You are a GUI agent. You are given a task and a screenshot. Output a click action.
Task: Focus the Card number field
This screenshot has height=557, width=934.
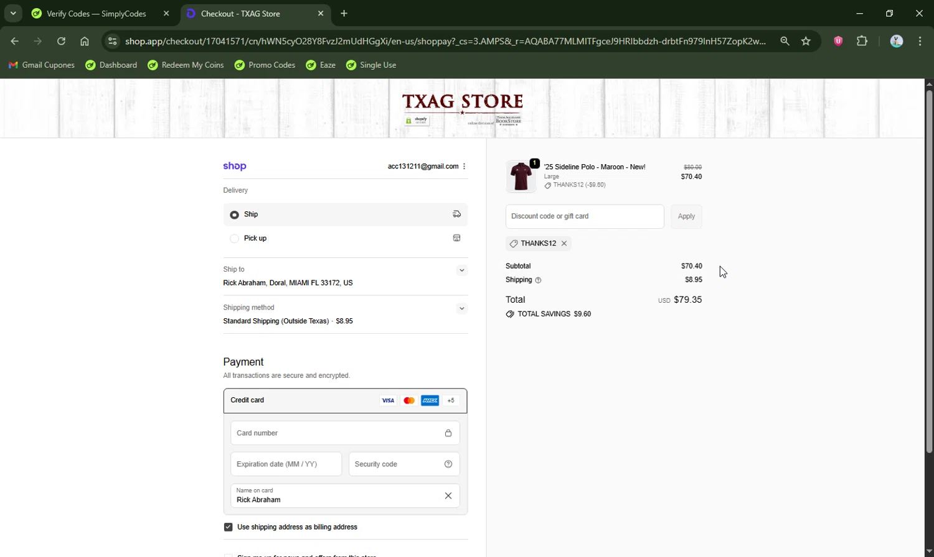[x=346, y=433]
